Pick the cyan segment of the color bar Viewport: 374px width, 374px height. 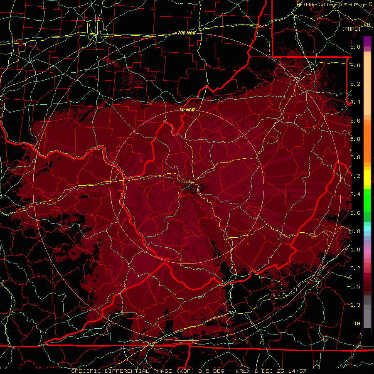(367, 229)
